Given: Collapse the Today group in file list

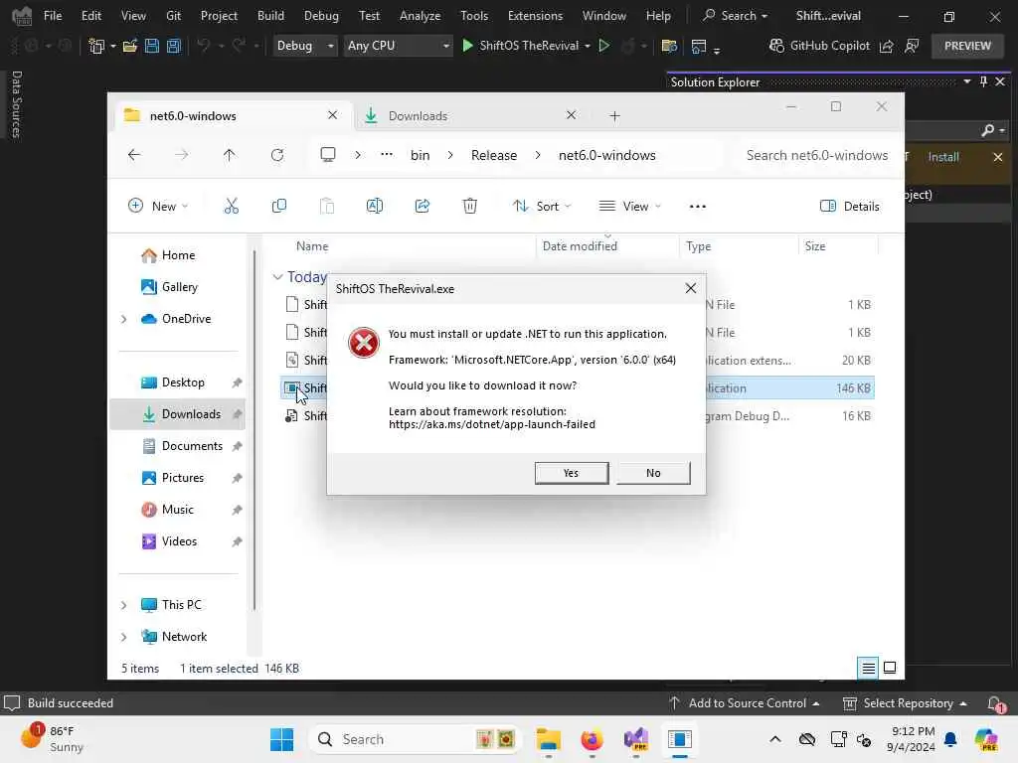Looking at the screenshot, I should point(277,277).
